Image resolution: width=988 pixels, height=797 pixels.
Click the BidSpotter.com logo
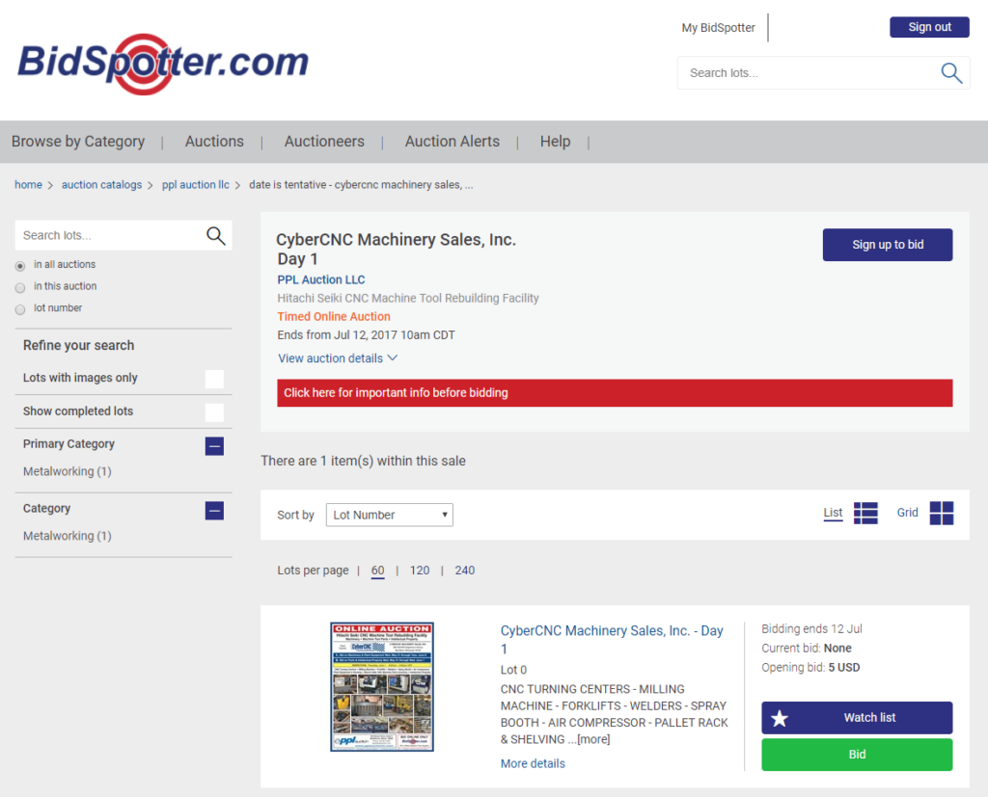pyautogui.click(x=160, y=63)
